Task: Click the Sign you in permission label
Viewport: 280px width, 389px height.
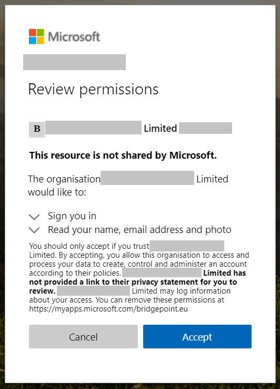Action: click(72, 216)
